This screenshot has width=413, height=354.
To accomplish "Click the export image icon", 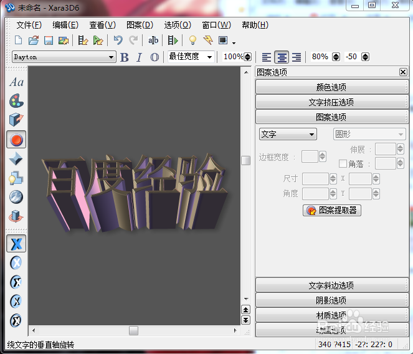I will click(x=64, y=41).
